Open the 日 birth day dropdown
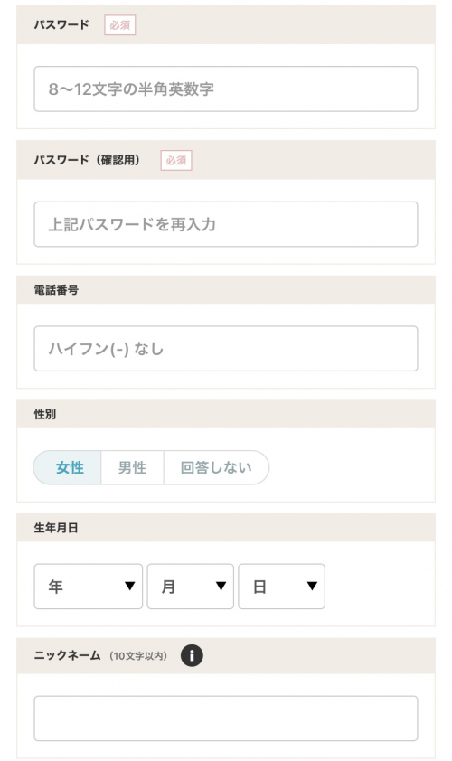This screenshot has height=761, width=452. click(281, 587)
